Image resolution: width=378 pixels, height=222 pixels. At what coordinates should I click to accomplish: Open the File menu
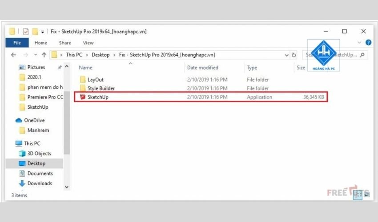pos(17,43)
